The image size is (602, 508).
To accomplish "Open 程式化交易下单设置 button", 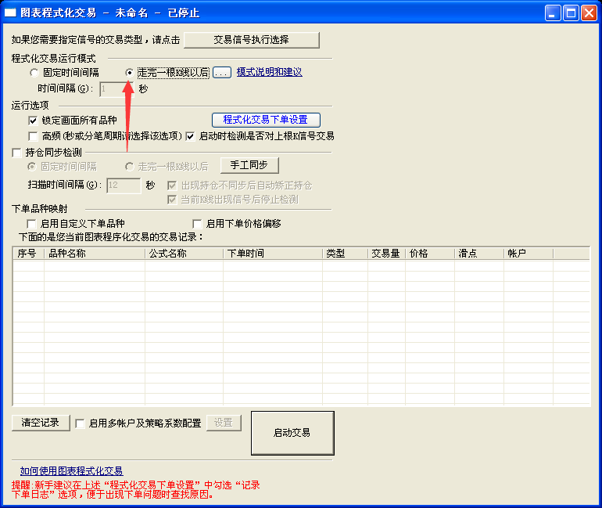I will (x=266, y=120).
